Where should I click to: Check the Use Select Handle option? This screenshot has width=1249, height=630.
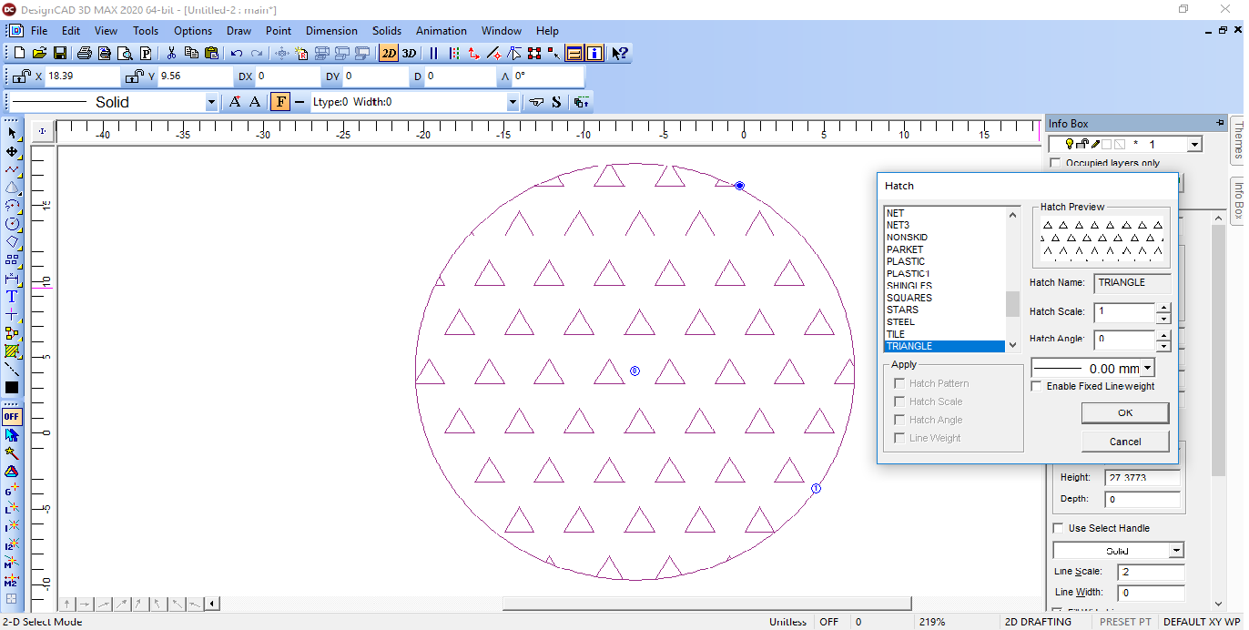click(x=1058, y=528)
